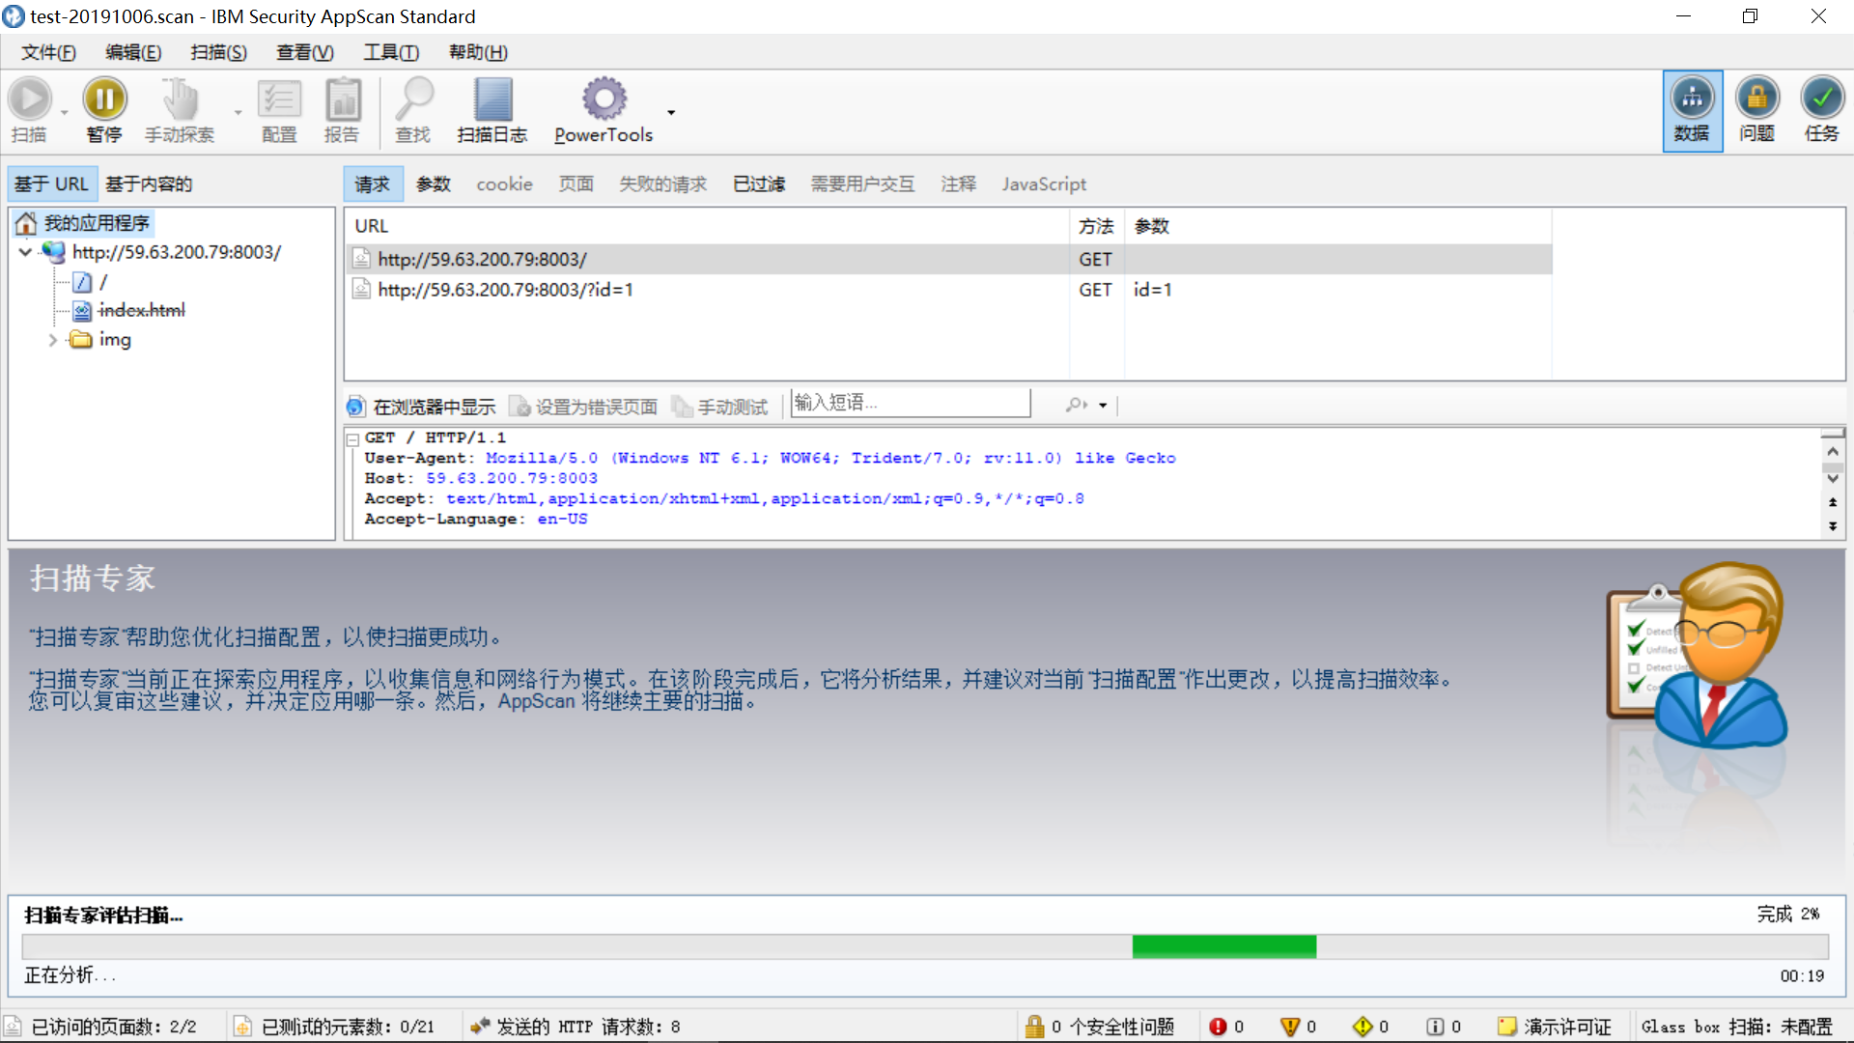Screen dimensions: 1854x1043
Task: Switch to the cookie tab
Action: pyautogui.click(x=504, y=183)
